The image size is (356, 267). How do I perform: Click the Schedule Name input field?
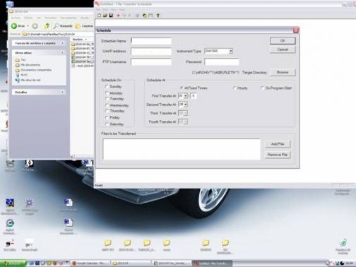[151, 41]
